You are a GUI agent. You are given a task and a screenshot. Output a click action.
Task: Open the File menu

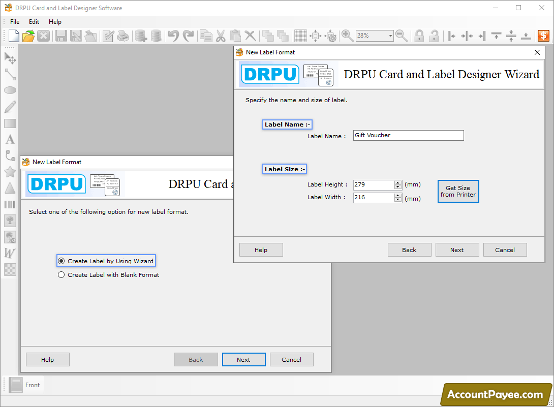tap(15, 22)
